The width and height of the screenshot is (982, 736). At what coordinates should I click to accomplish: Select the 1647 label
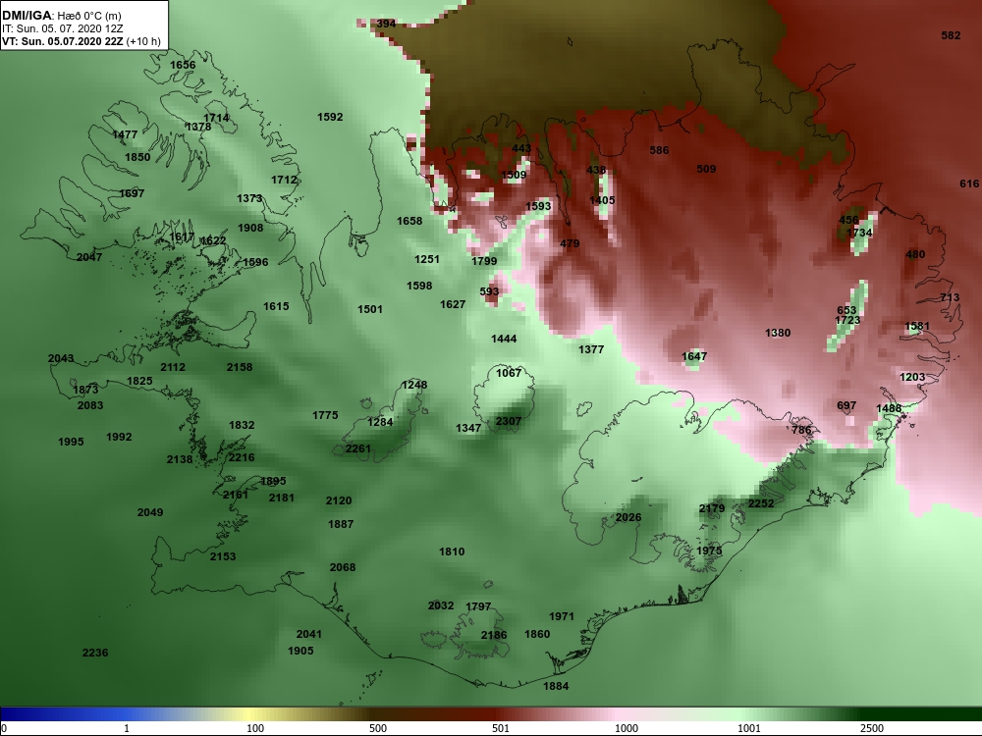(x=694, y=357)
